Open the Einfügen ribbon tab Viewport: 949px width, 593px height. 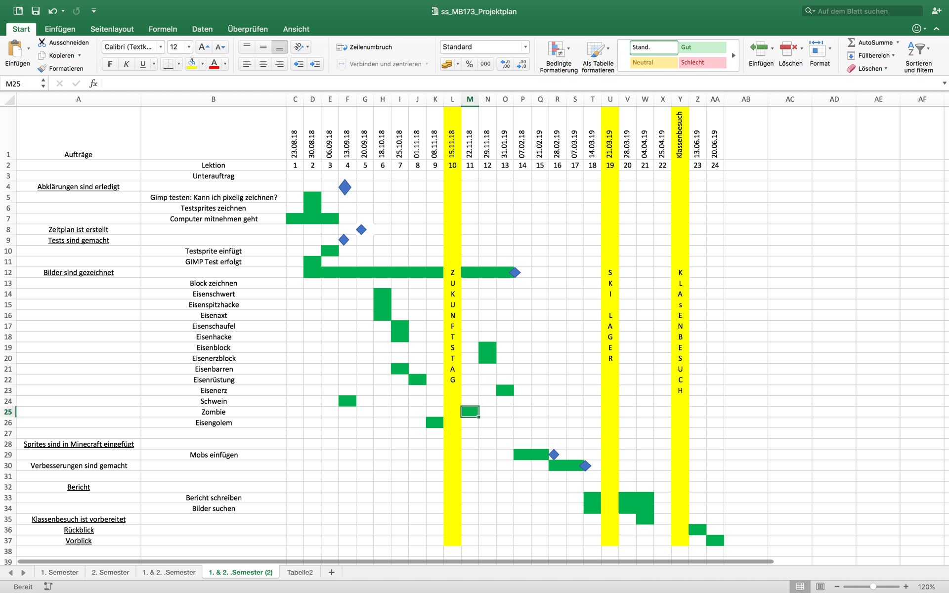click(x=60, y=29)
